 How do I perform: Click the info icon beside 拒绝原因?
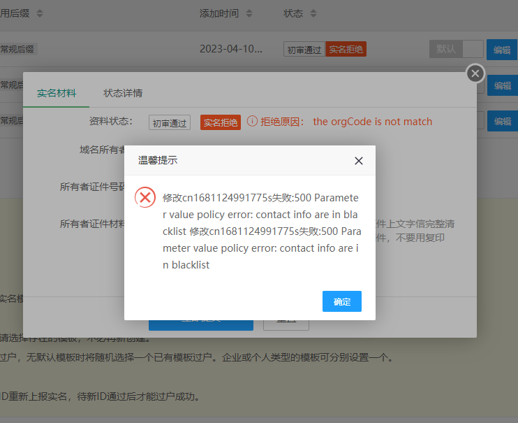pyautogui.click(x=252, y=122)
